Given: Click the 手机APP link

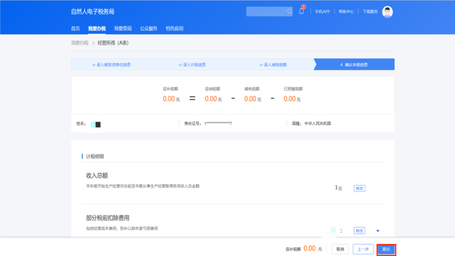Looking at the screenshot, I should (x=322, y=12).
